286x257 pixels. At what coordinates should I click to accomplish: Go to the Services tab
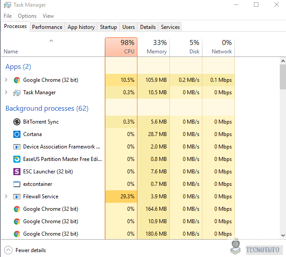click(x=170, y=27)
